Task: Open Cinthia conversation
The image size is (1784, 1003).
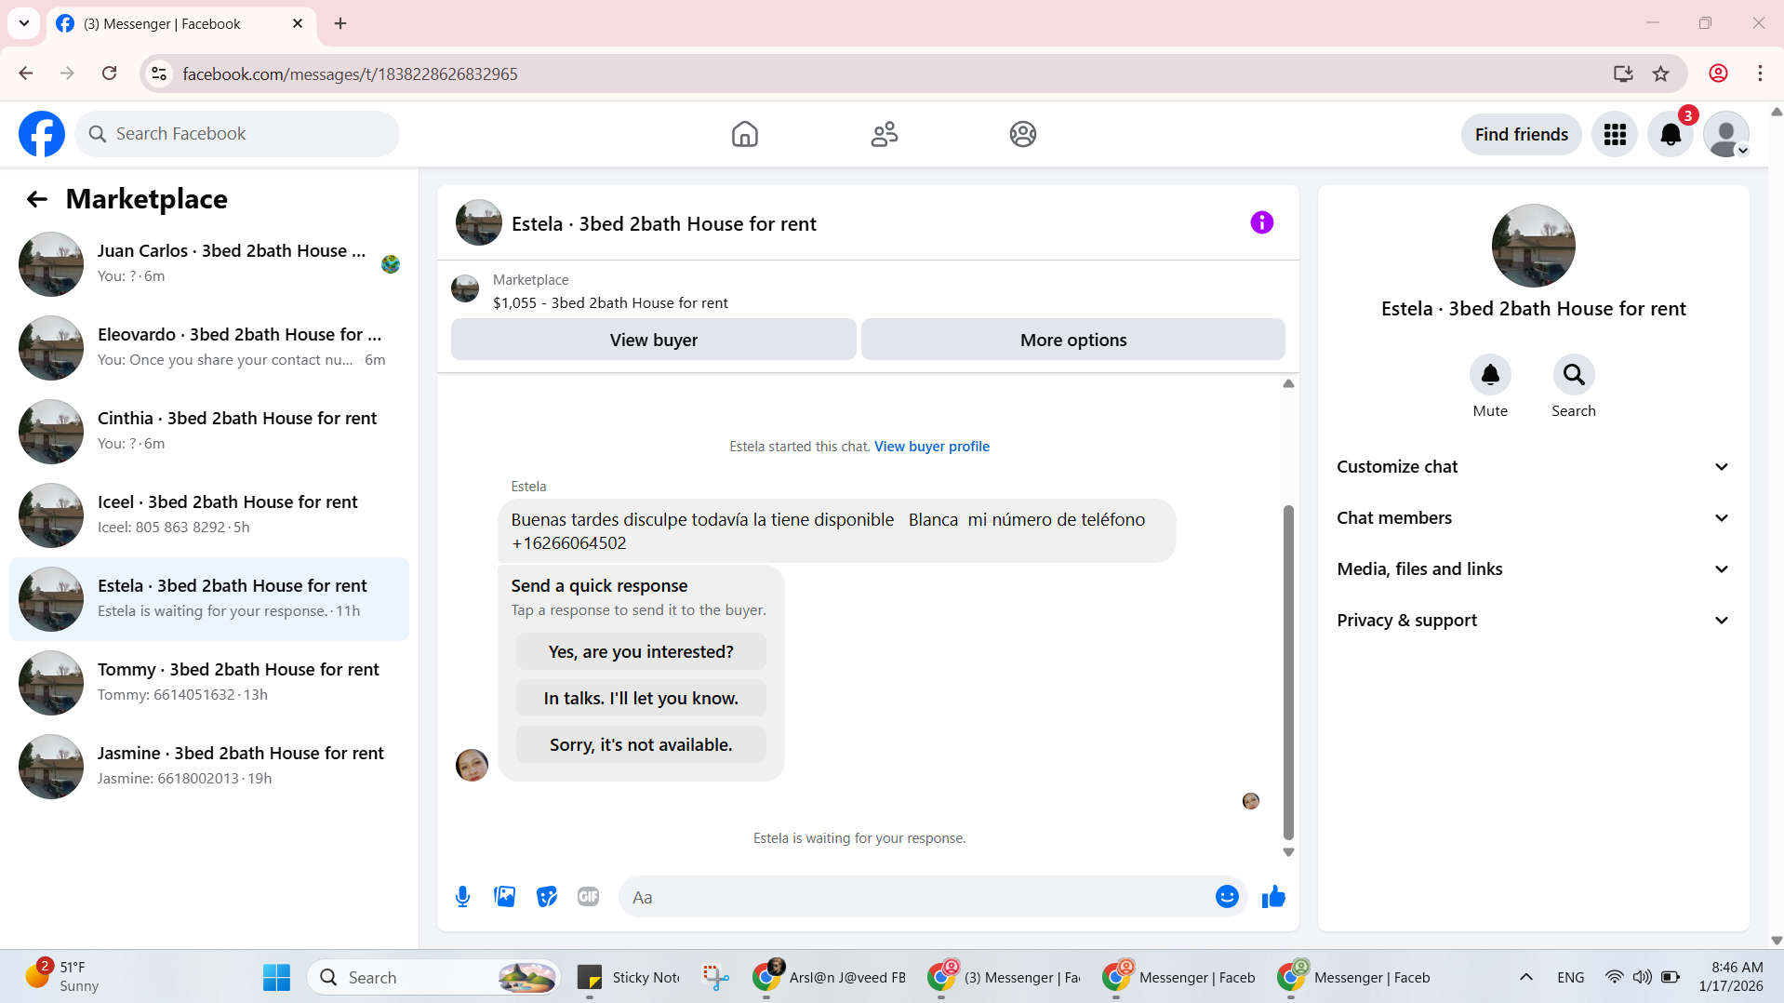Action: pyautogui.click(x=209, y=432)
